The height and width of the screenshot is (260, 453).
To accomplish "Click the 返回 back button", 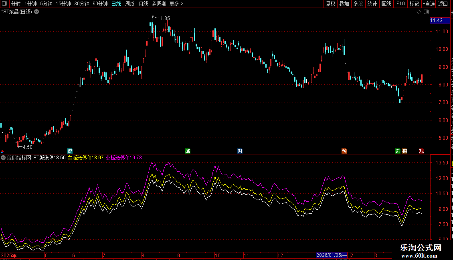I will click(x=443, y=4).
